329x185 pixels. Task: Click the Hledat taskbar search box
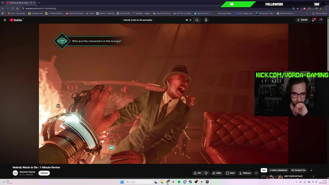(x=139, y=182)
